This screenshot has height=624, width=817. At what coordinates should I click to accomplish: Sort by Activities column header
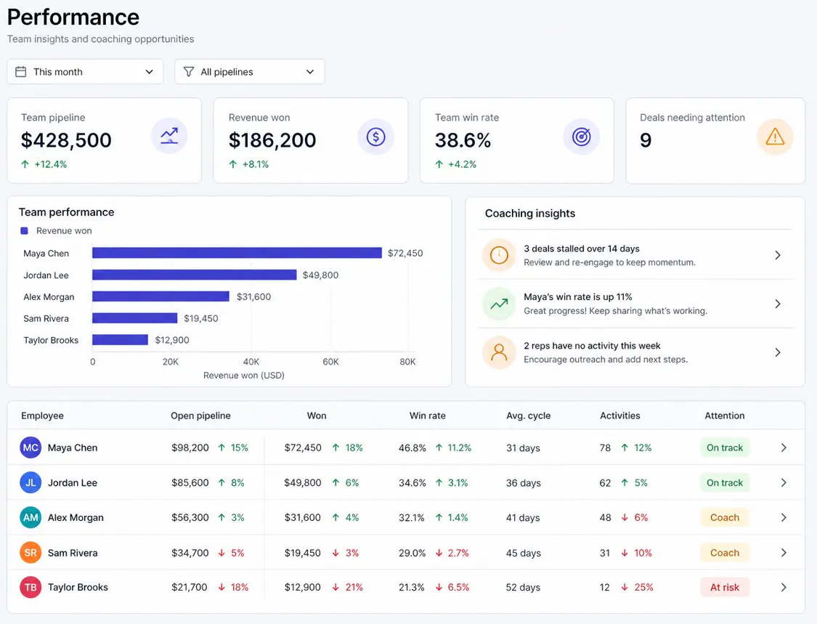pyautogui.click(x=620, y=416)
